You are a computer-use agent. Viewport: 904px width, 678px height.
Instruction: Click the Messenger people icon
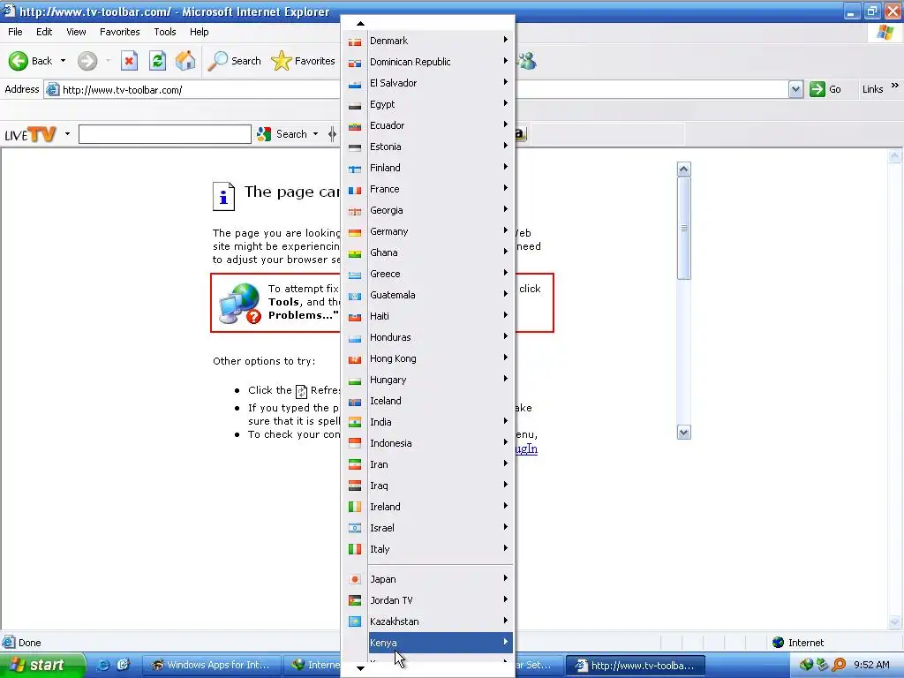pyautogui.click(x=526, y=61)
